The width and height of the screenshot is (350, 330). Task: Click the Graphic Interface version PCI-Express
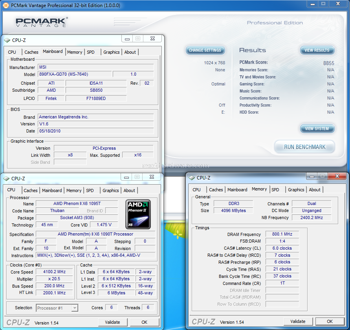tap(104, 148)
